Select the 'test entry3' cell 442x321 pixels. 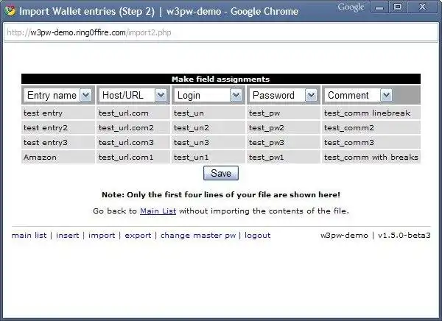click(x=58, y=142)
